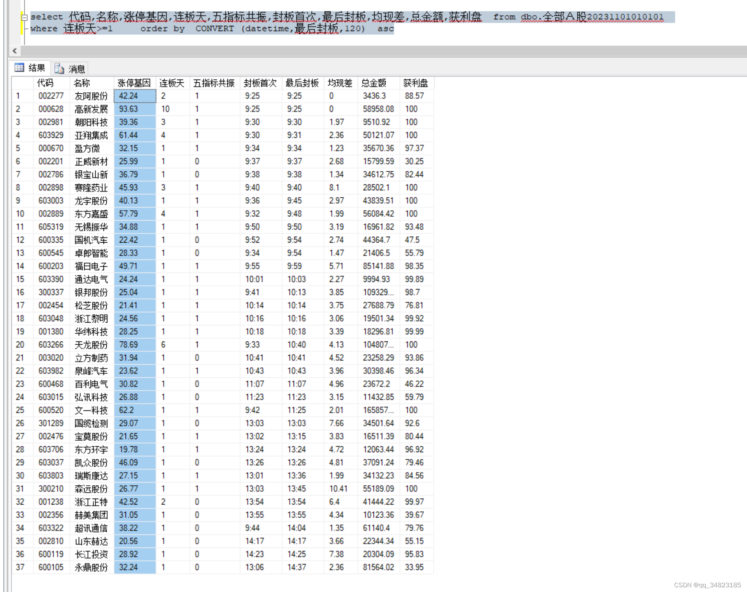Switch to the 消息 tab
This screenshot has height=592, width=747.
click(x=70, y=69)
